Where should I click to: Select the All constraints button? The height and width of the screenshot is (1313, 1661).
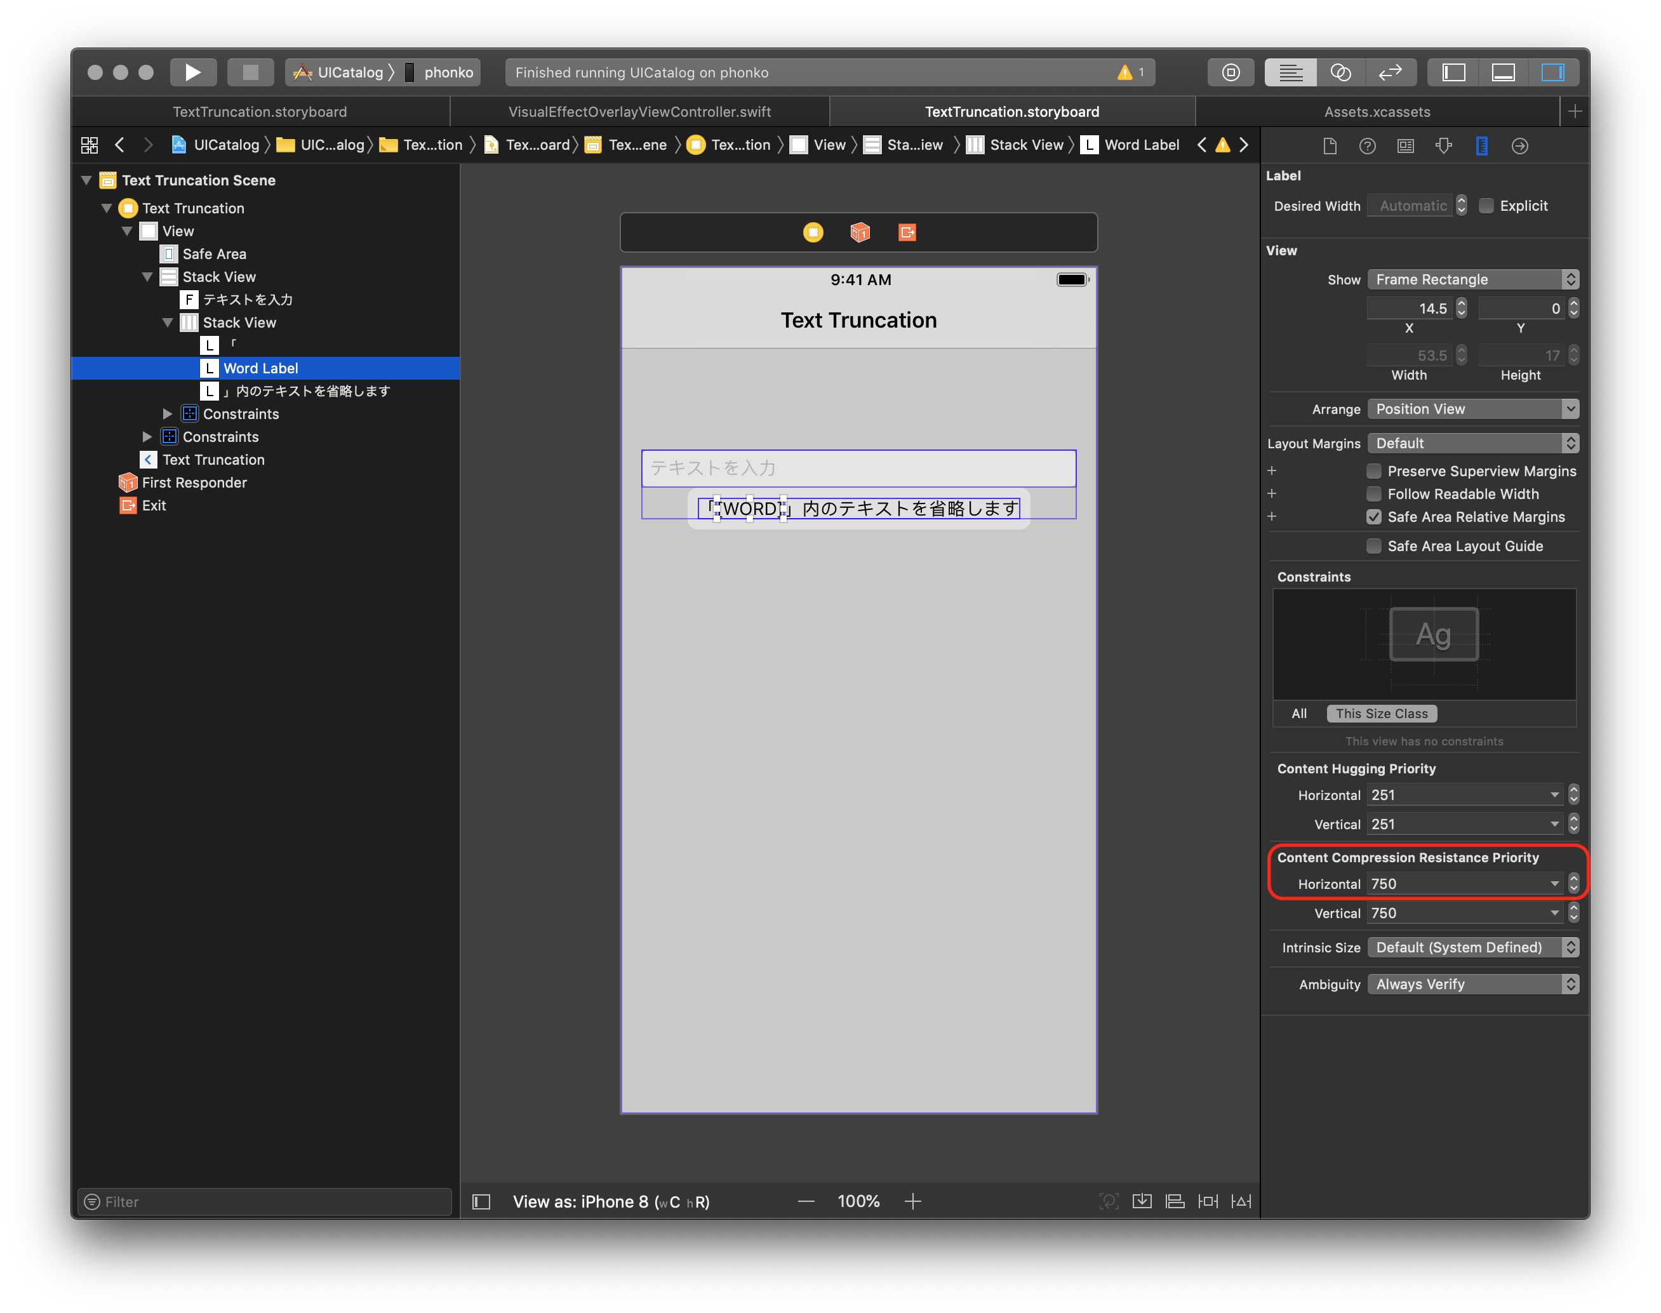point(1299,714)
